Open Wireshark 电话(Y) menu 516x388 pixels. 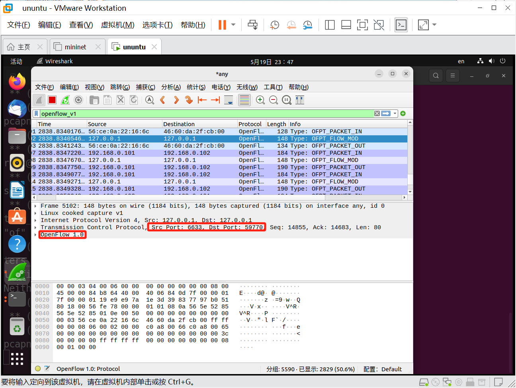pos(221,87)
